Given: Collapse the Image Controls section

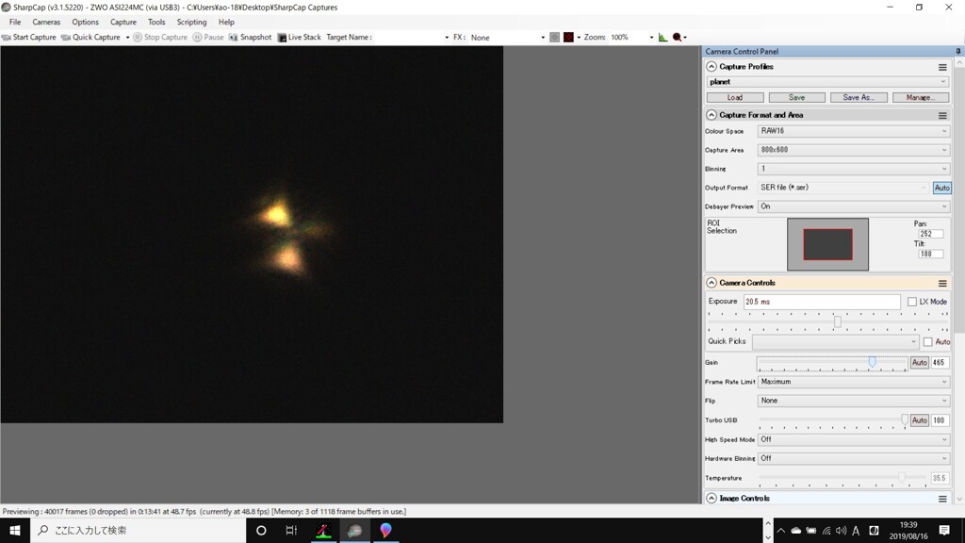Looking at the screenshot, I should click(711, 498).
